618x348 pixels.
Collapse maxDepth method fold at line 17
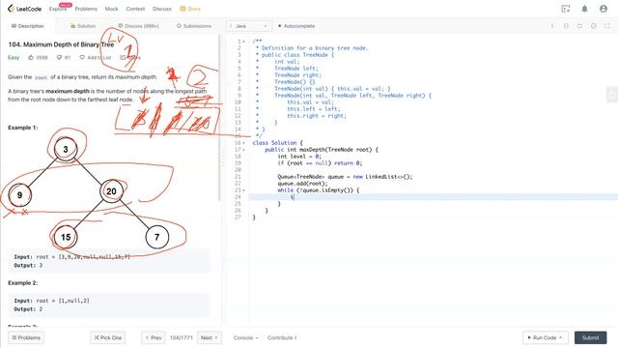(243, 150)
